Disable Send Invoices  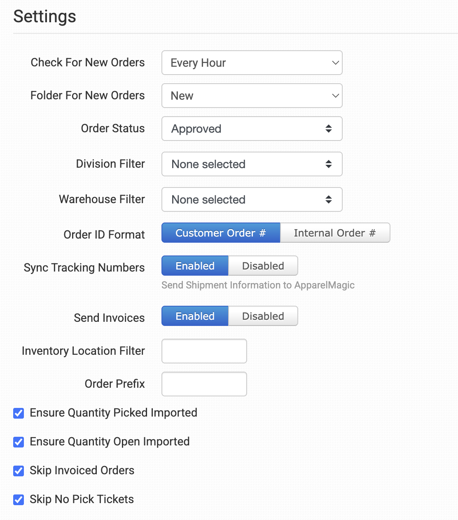263,316
